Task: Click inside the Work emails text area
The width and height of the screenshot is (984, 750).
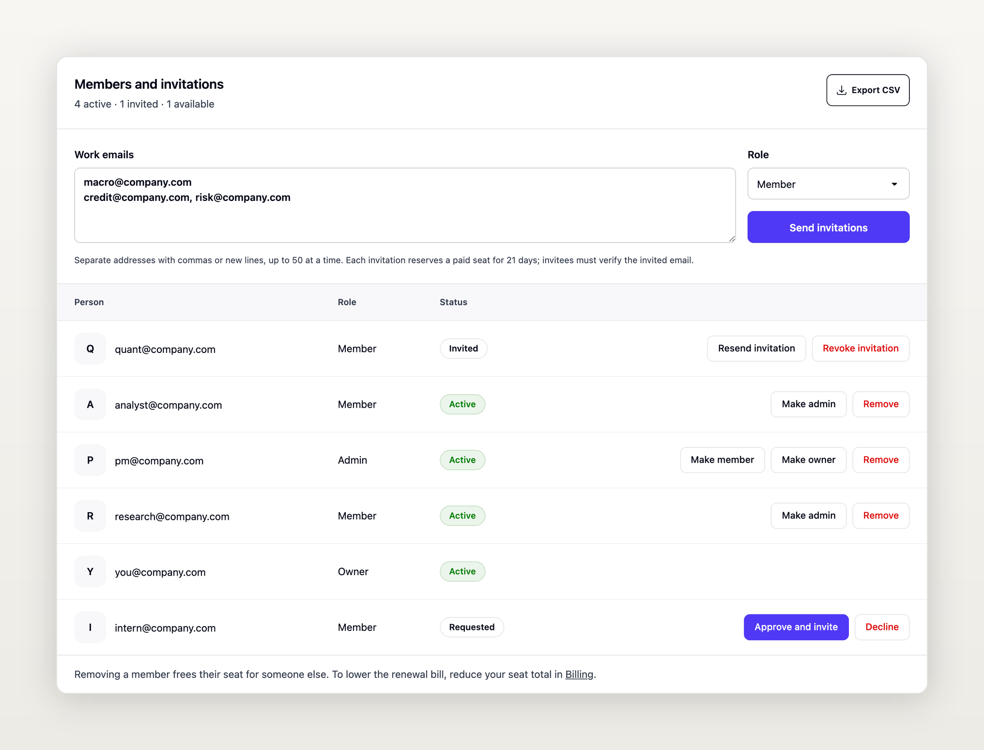Action: coord(405,205)
